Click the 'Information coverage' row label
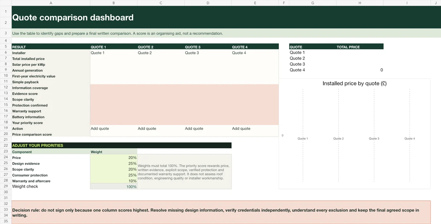Image resolution: width=441 pixels, height=224 pixels. point(30,88)
